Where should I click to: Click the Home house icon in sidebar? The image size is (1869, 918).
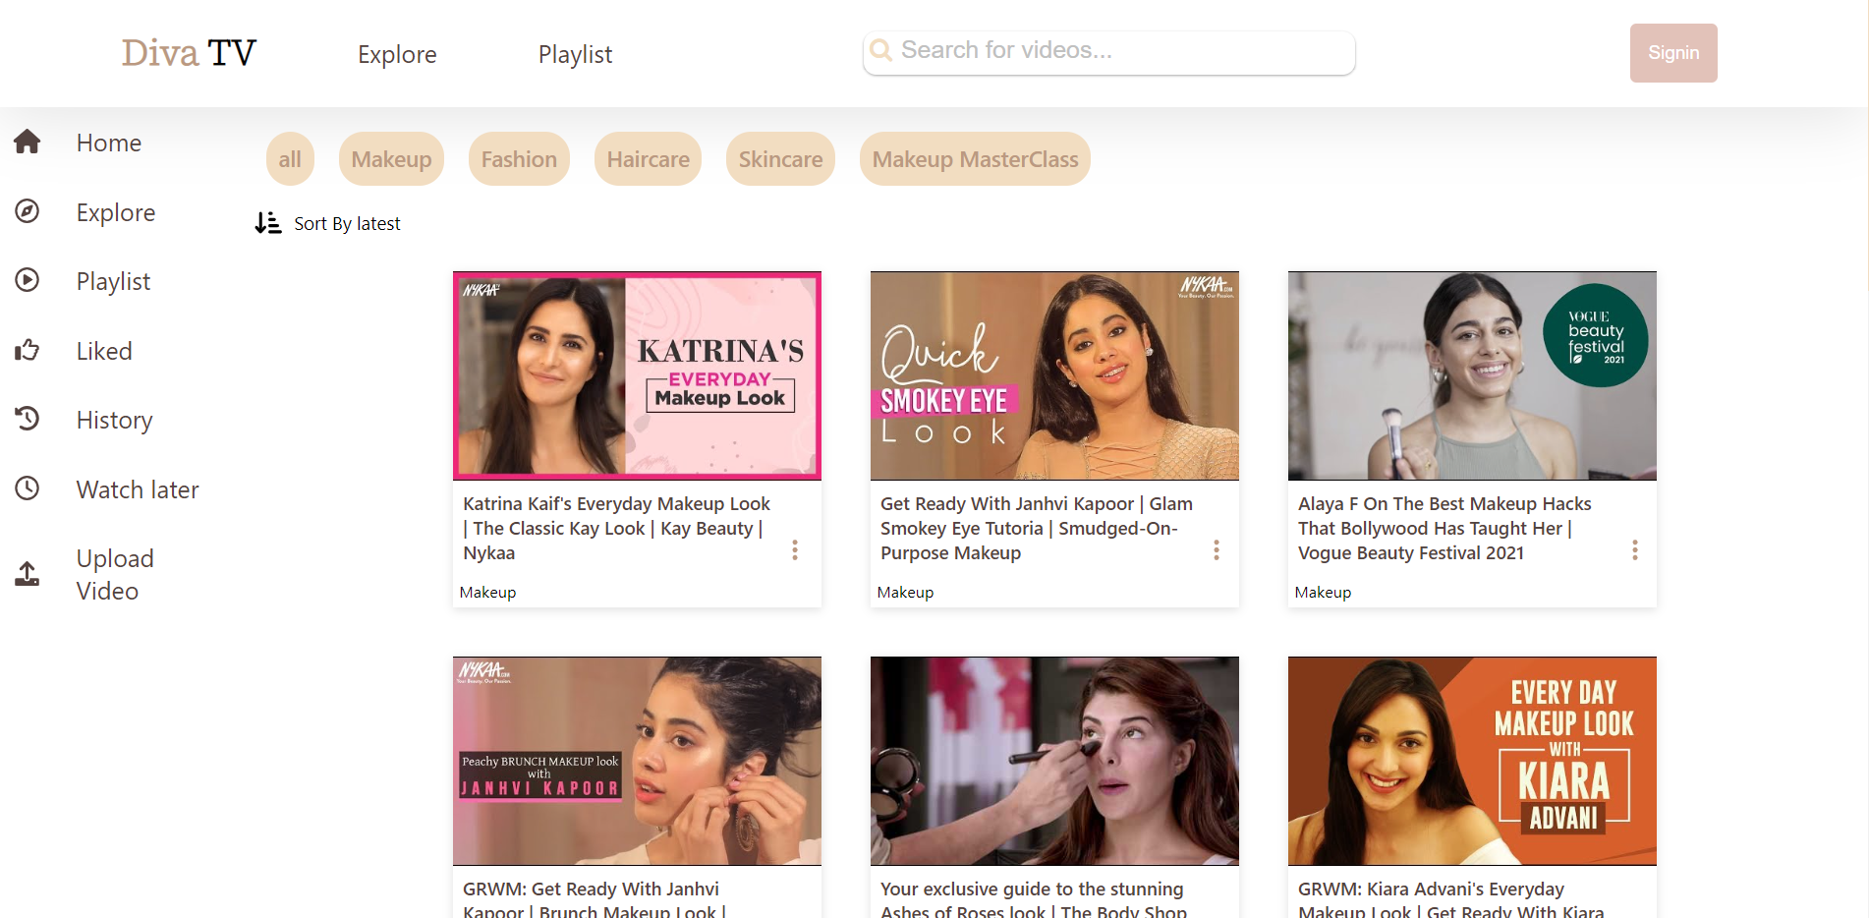pyautogui.click(x=28, y=143)
